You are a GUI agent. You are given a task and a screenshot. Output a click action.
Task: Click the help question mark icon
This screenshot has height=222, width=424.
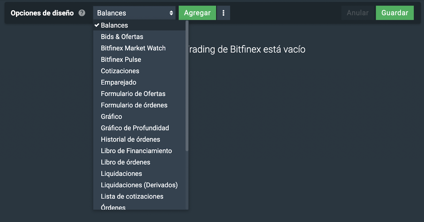point(82,13)
